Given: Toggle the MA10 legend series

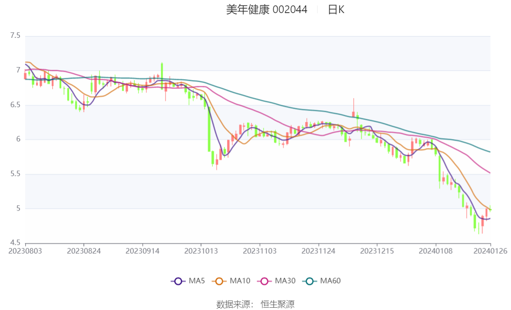Looking at the screenshot, I should click(x=231, y=281).
